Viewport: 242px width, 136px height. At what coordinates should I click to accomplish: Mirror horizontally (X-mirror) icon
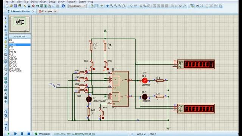click(6, 124)
